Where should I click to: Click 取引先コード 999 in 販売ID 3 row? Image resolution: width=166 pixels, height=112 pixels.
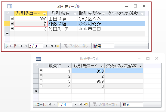tap(88, 81)
